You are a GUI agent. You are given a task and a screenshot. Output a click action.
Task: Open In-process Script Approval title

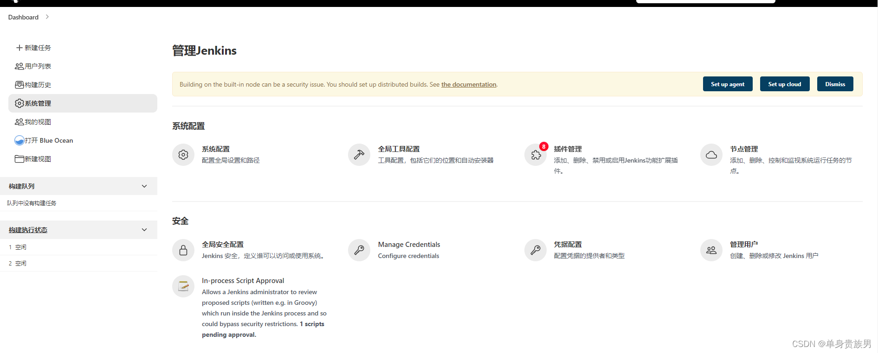click(243, 281)
